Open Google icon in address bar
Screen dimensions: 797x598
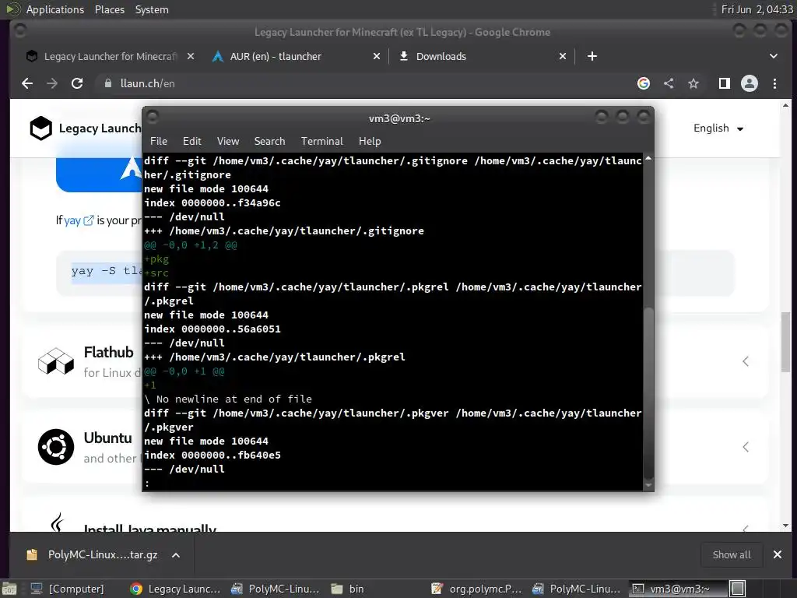[x=644, y=83]
